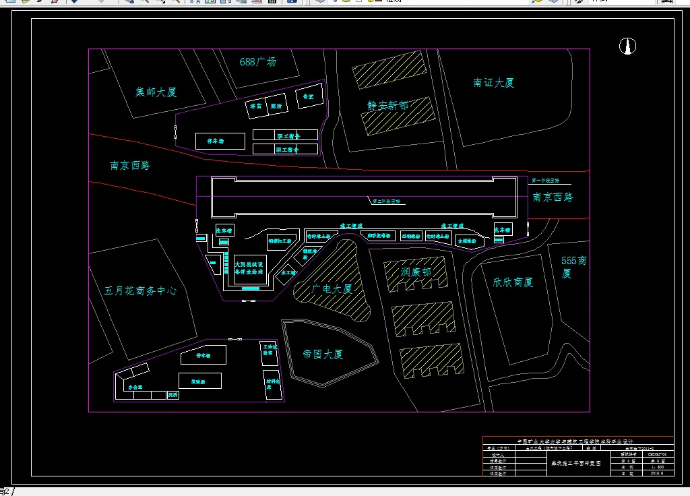Select the 办公室 label
This screenshot has width=690, height=496.
click(x=135, y=387)
